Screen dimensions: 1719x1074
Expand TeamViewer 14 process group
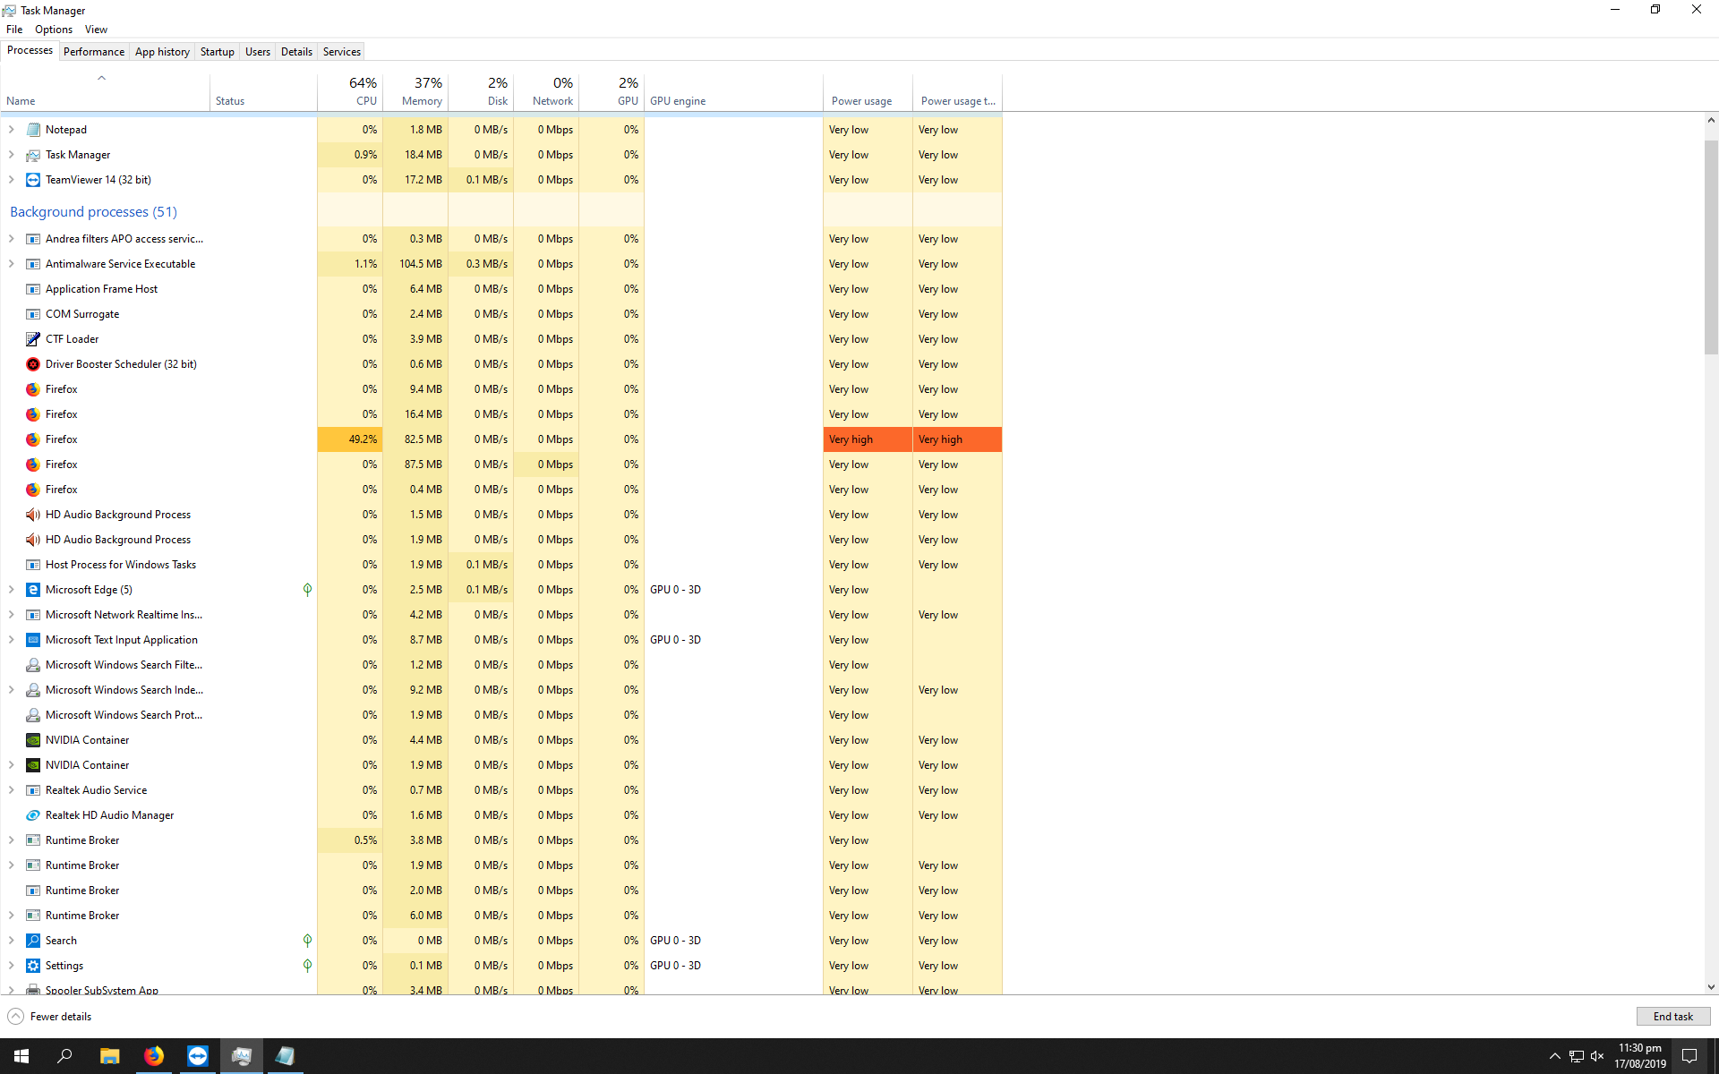[x=12, y=180]
